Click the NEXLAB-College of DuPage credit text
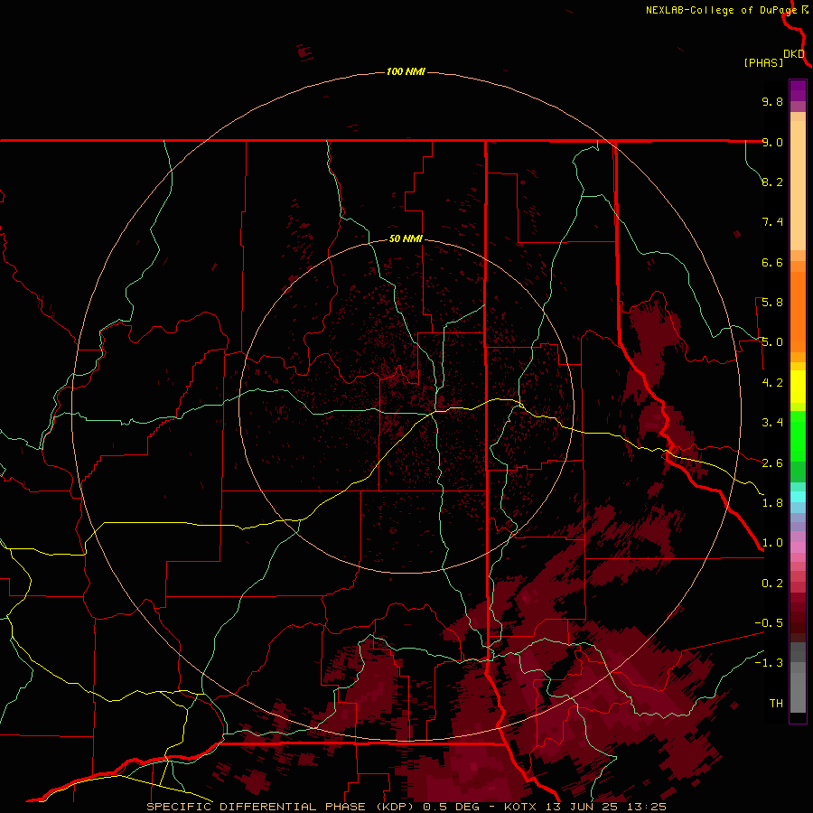 [x=721, y=10]
